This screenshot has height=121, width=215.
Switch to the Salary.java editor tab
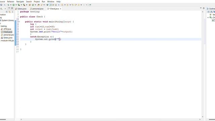[x=21, y=9]
